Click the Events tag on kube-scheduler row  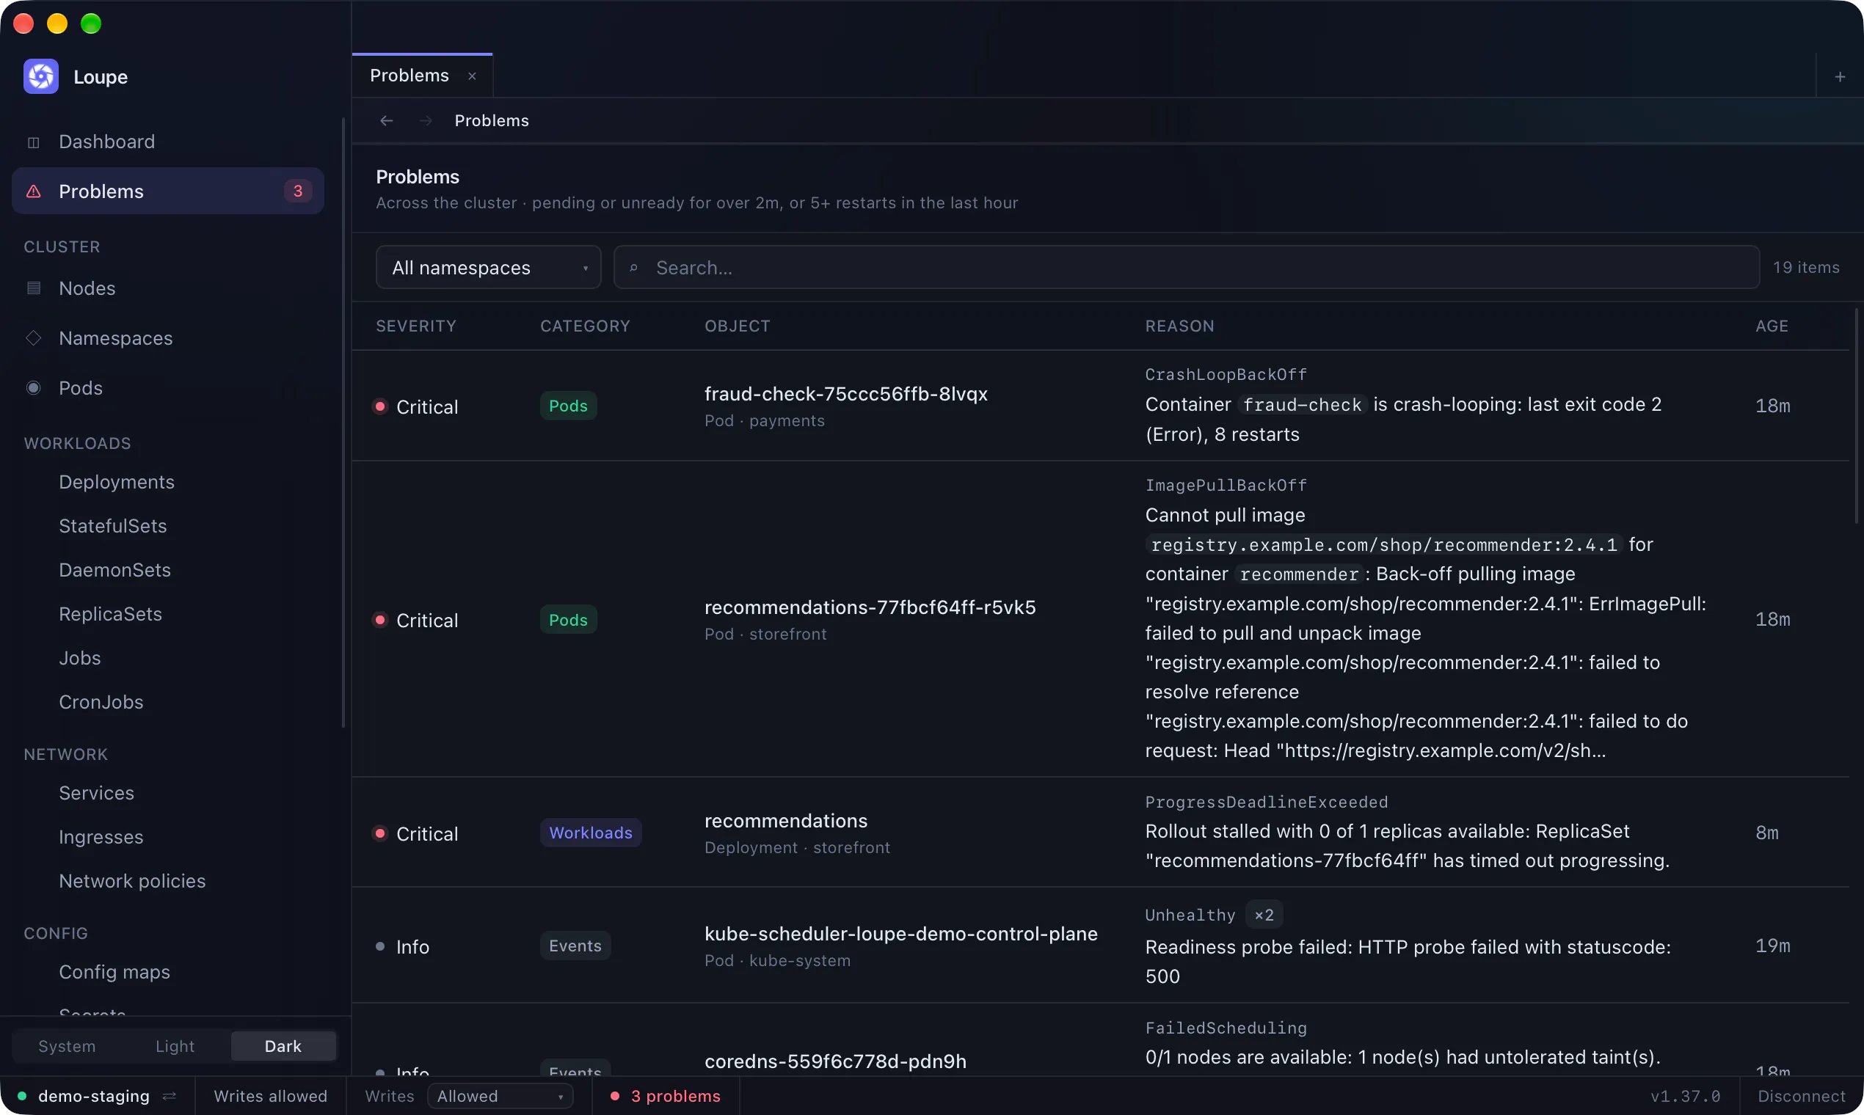pyautogui.click(x=575, y=946)
